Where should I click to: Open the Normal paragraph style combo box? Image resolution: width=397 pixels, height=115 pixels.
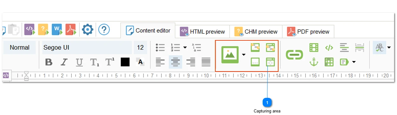(20, 48)
